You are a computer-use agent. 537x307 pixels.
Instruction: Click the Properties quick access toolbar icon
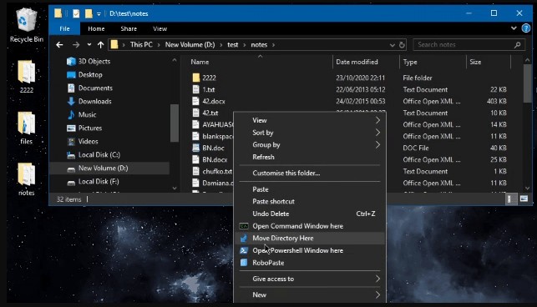(x=76, y=13)
